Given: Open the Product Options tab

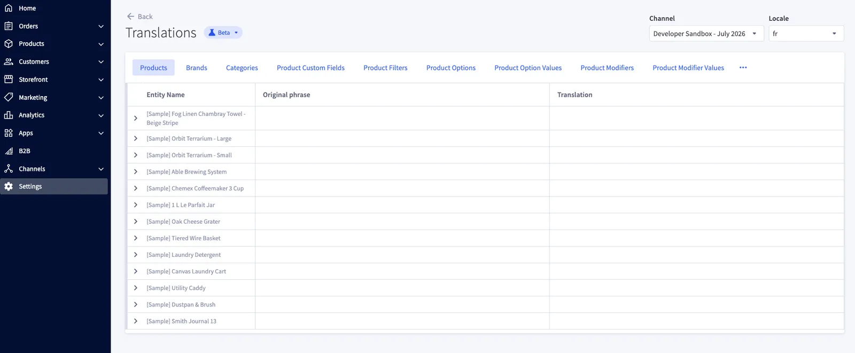Looking at the screenshot, I should tap(451, 68).
